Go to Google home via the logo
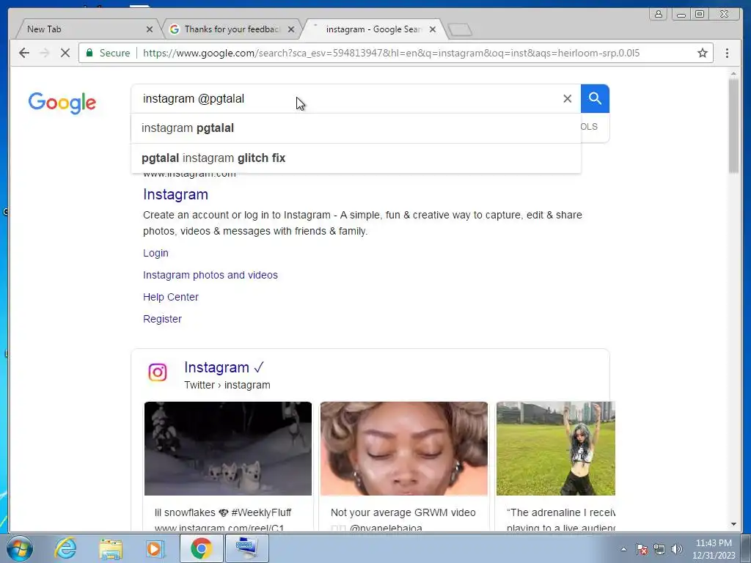The width and height of the screenshot is (751, 563). pyautogui.click(x=62, y=103)
